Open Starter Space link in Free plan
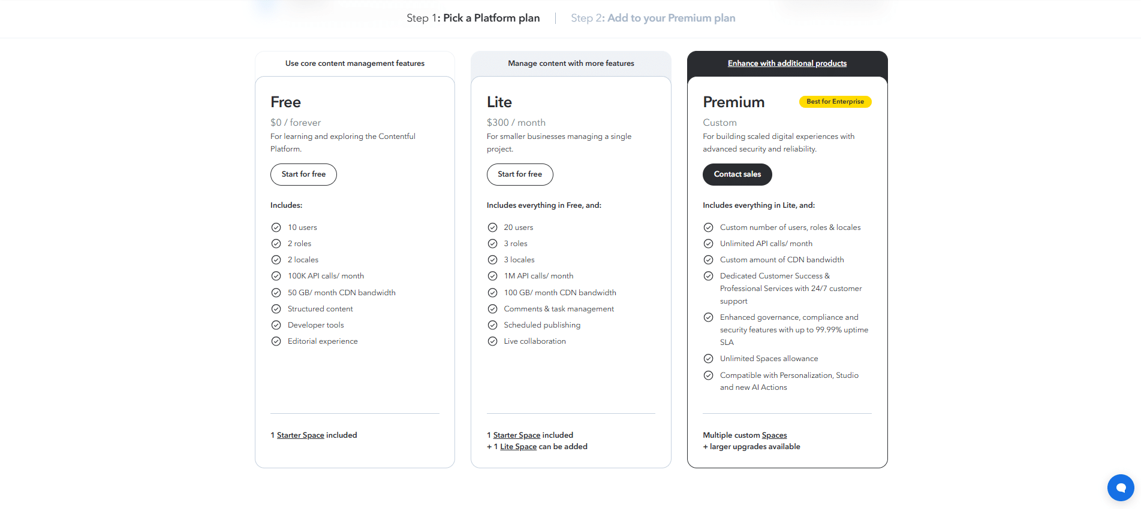This screenshot has width=1141, height=509. coord(300,435)
